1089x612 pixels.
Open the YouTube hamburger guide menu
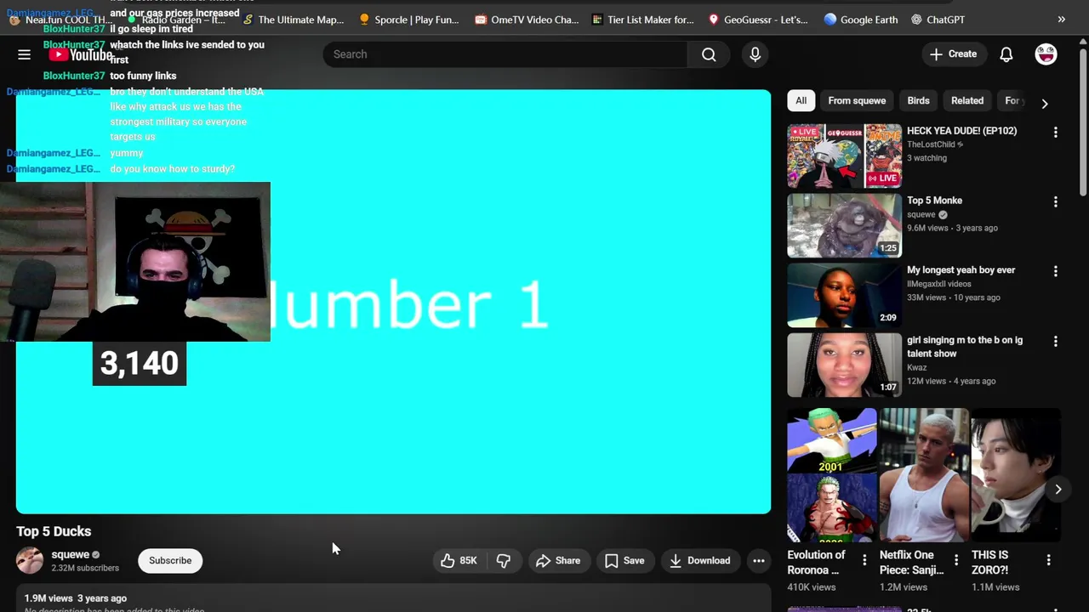(x=24, y=54)
